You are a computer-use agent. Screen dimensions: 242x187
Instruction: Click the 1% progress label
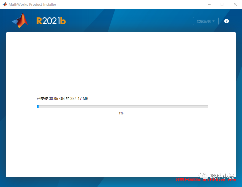coord(121,113)
